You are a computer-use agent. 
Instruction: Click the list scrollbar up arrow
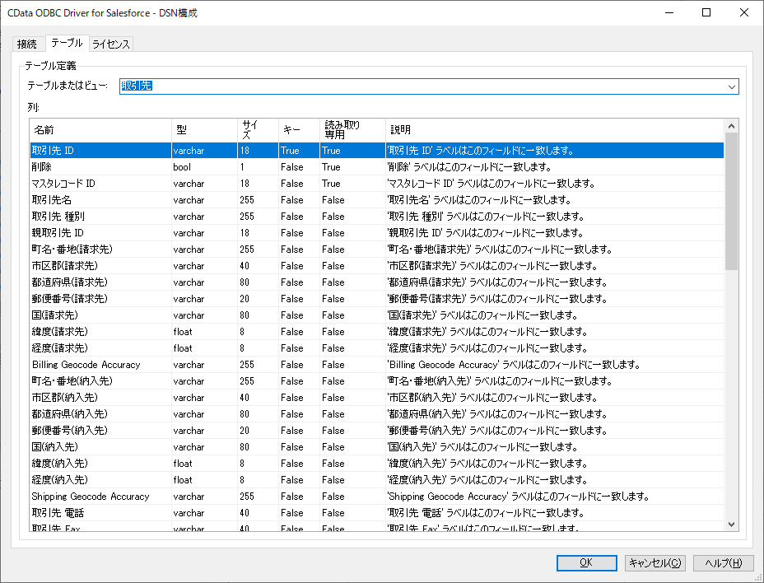[731, 126]
